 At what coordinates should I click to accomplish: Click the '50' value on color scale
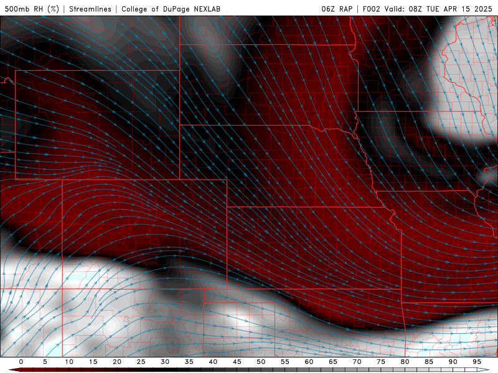261,362
